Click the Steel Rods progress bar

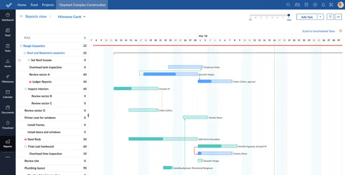pyautogui.click(x=163, y=139)
